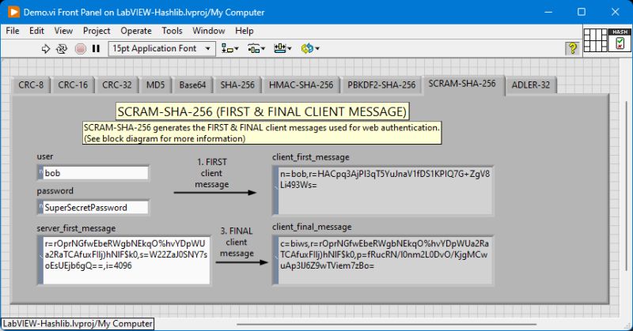The width and height of the screenshot is (633, 331).
Task: Click the HASH VI icon
Action: (x=620, y=40)
